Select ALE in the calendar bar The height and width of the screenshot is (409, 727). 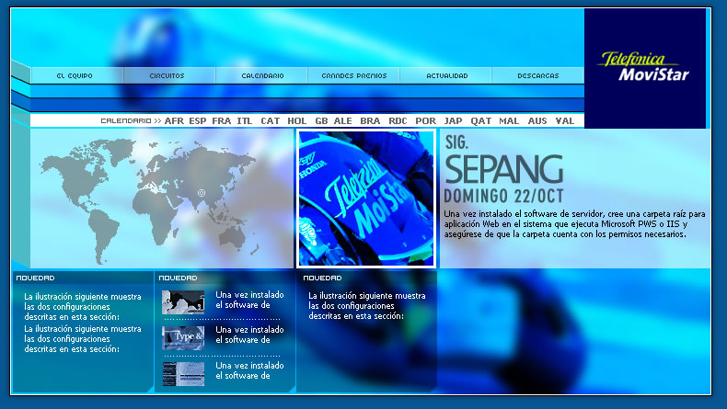click(x=343, y=121)
